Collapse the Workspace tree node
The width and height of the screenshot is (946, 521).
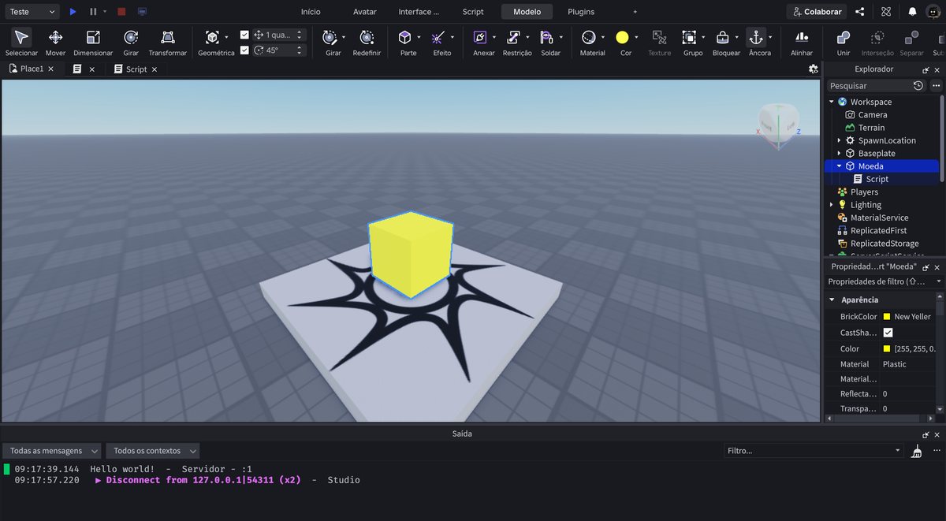coord(831,102)
